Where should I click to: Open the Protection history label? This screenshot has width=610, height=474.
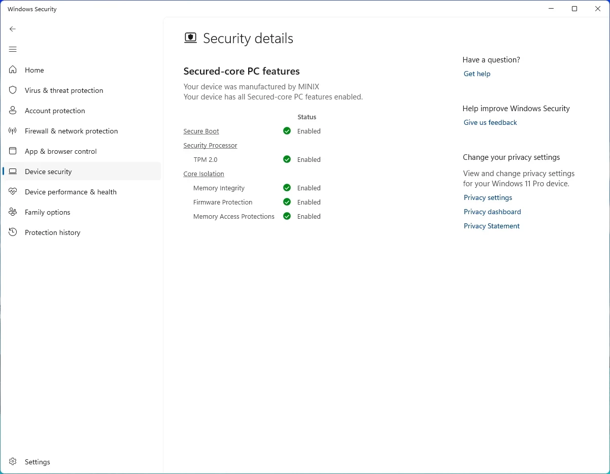(x=53, y=232)
